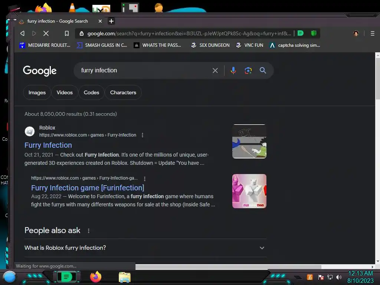Bookmark this page with the bookmark icon
This screenshot has width=380, height=285.
pyautogui.click(x=67, y=33)
